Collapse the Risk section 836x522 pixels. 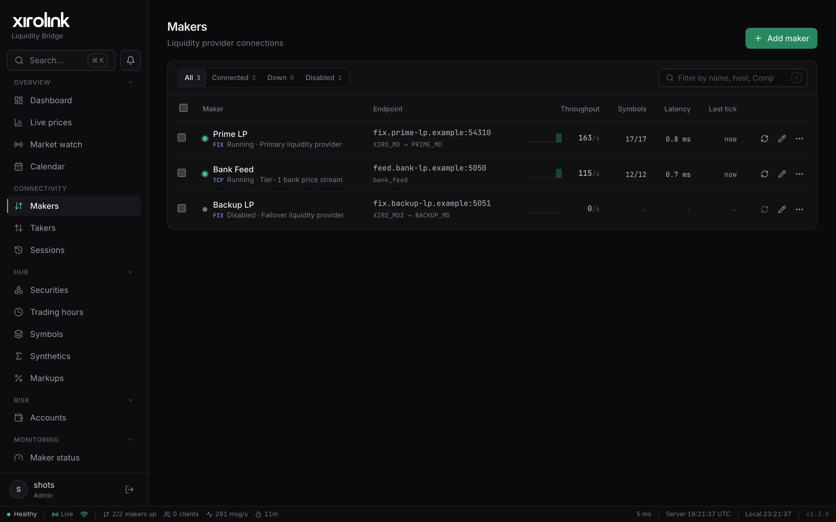coord(131,400)
